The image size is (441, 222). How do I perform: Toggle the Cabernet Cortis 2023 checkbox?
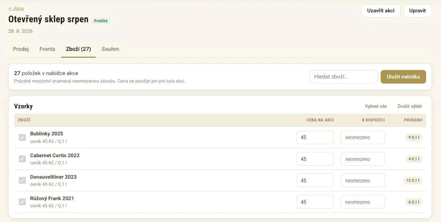pyautogui.click(x=22, y=159)
